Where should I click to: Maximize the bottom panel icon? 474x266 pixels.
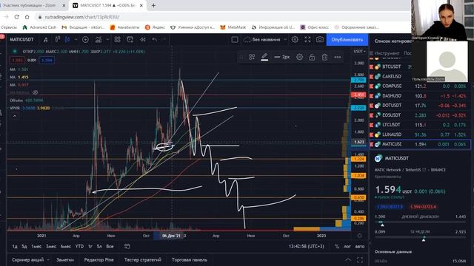click(360, 259)
